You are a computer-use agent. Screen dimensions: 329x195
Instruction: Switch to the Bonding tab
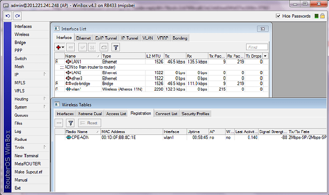point(180,38)
